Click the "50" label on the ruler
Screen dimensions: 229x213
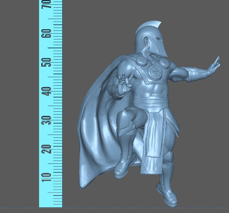tap(46, 63)
